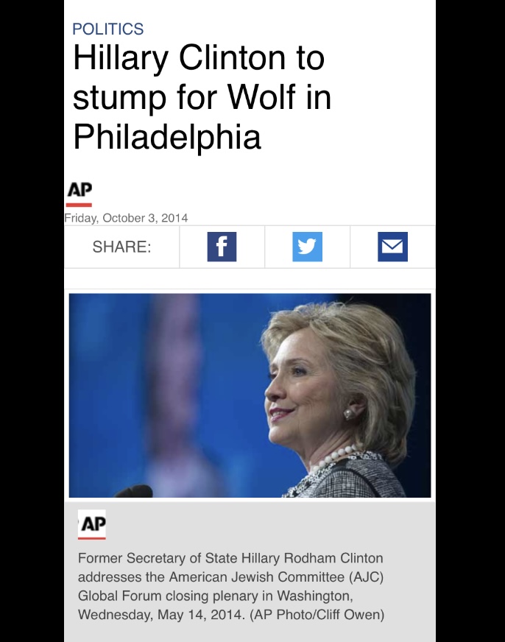Share the article on Facebook
Screen dimensions: 505x642
222,247
